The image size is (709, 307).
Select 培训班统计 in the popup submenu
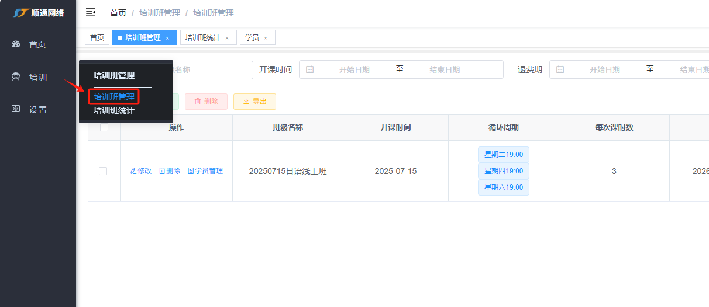114,110
